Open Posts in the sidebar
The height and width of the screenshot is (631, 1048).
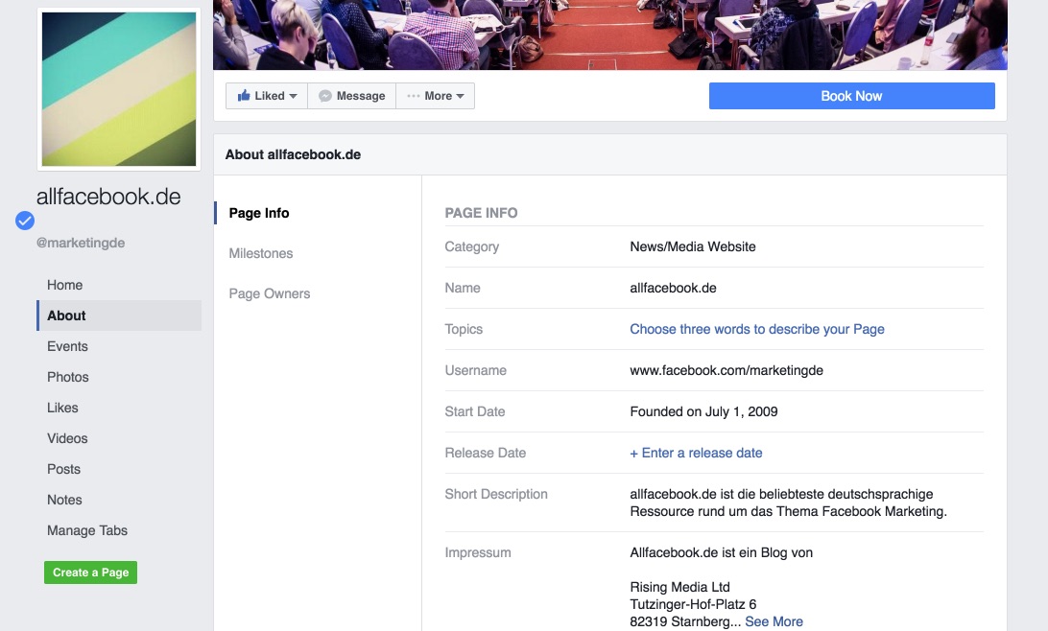click(63, 469)
